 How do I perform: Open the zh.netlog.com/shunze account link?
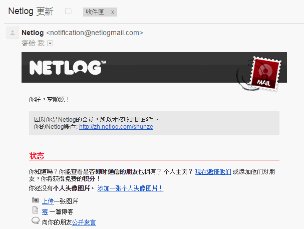pos(116,127)
